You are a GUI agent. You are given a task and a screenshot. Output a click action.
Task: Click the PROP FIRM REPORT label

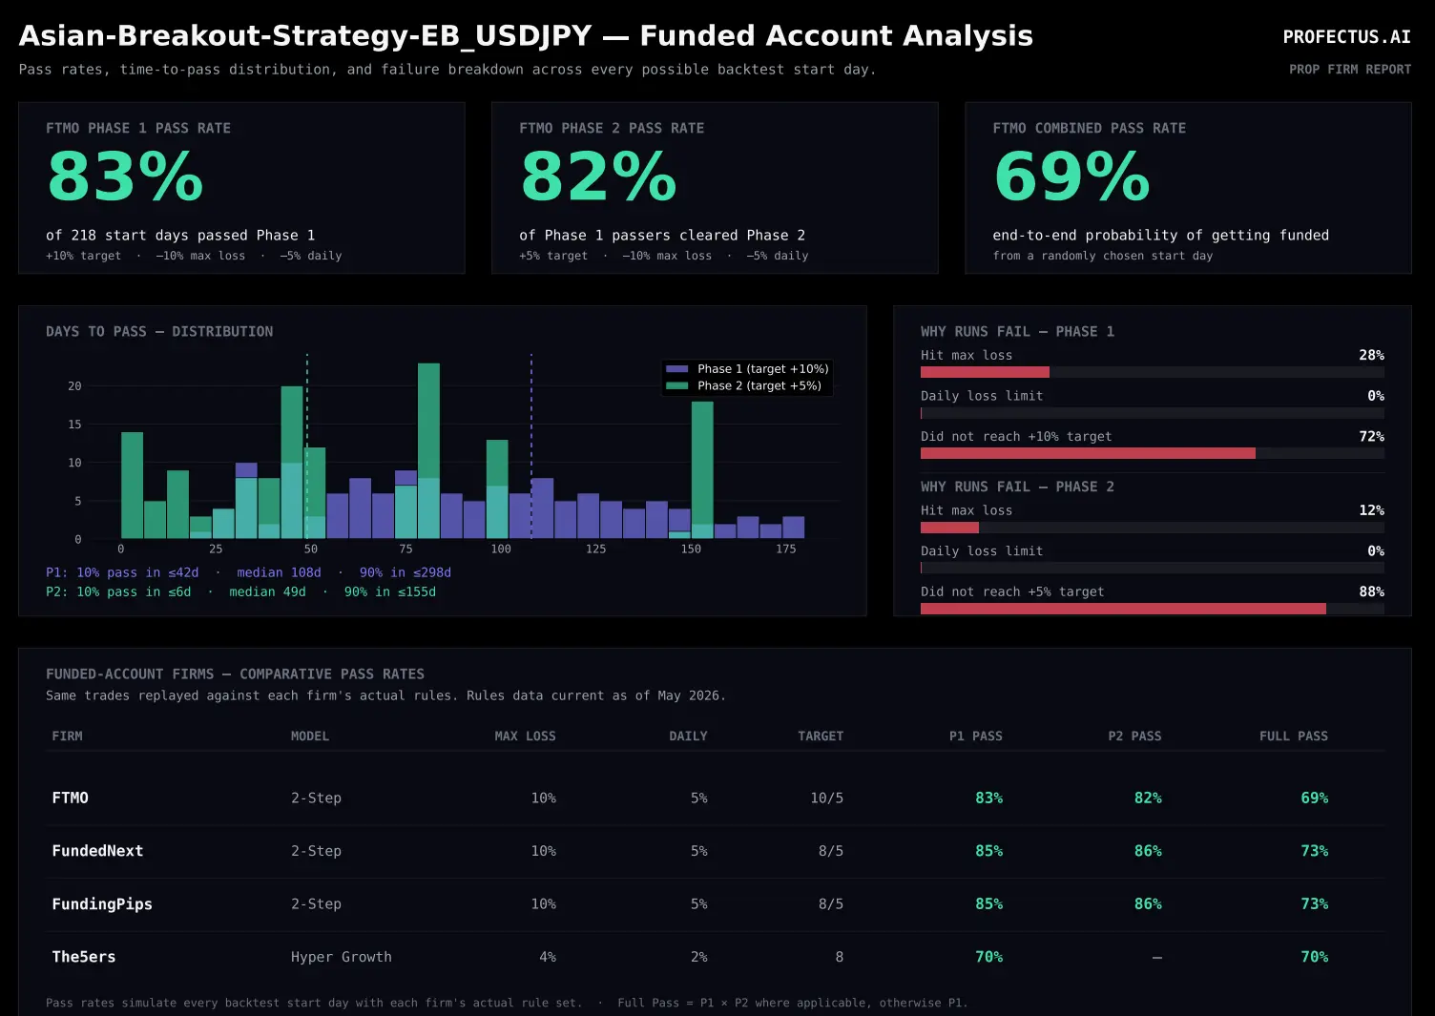[x=1350, y=70]
